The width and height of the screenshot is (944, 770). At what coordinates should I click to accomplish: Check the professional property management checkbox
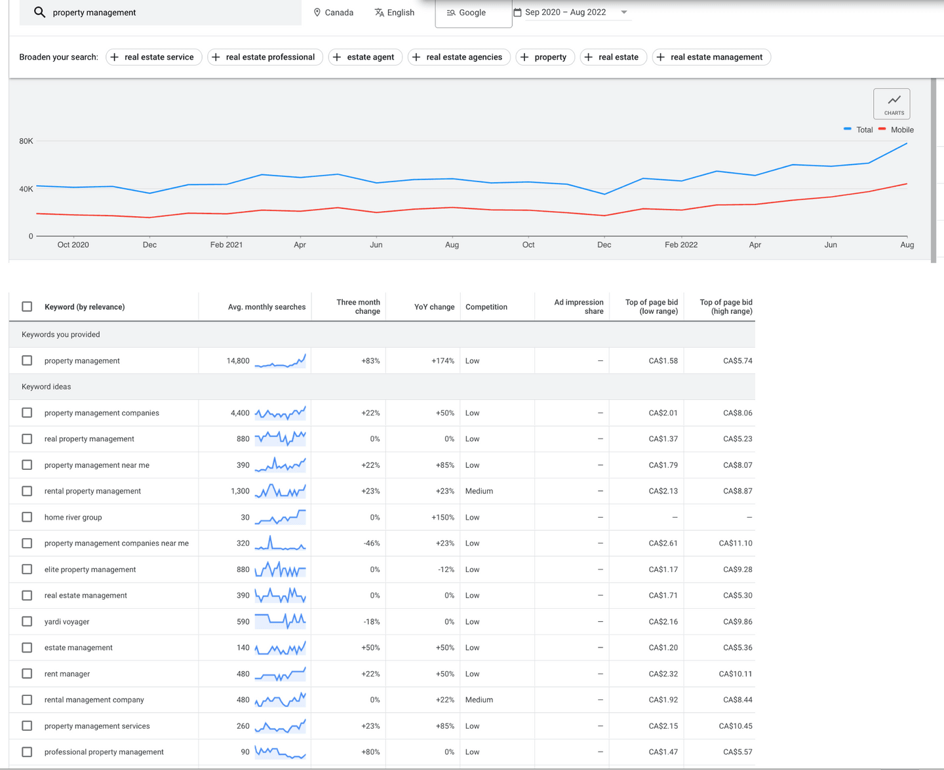27,752
